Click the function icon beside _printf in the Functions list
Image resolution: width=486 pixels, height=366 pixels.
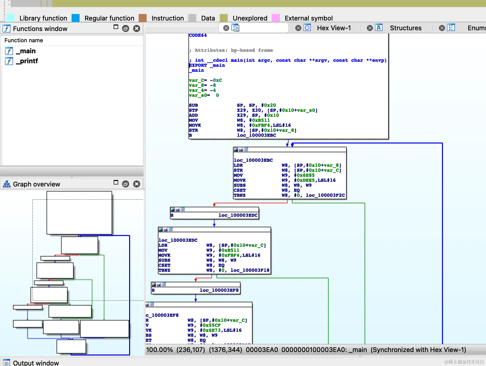pos(9,61)
